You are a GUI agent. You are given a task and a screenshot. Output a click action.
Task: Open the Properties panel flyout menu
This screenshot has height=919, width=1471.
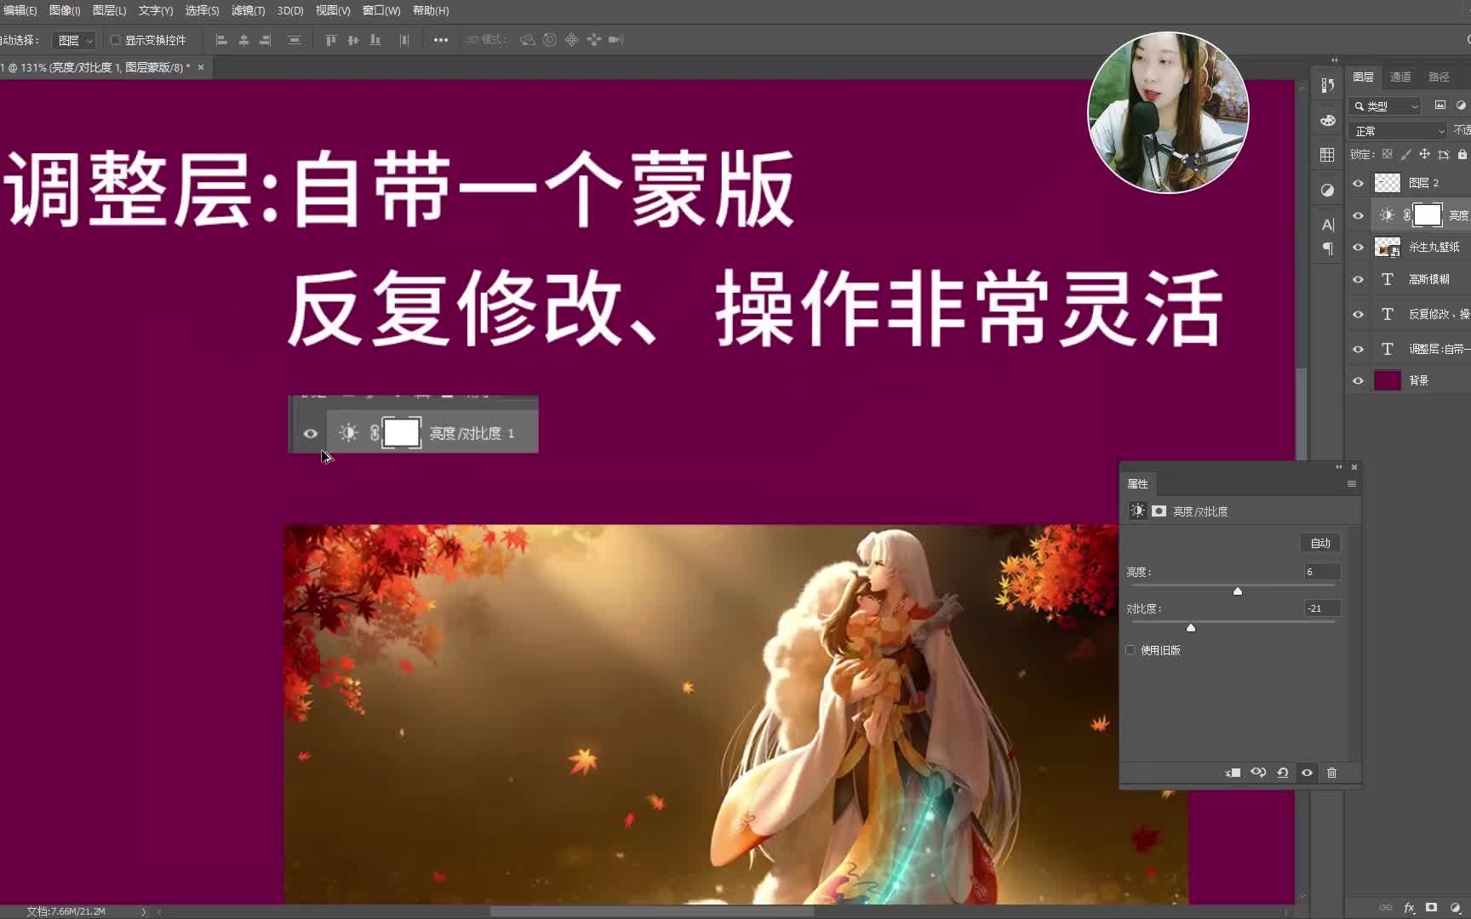[1352, 484]
